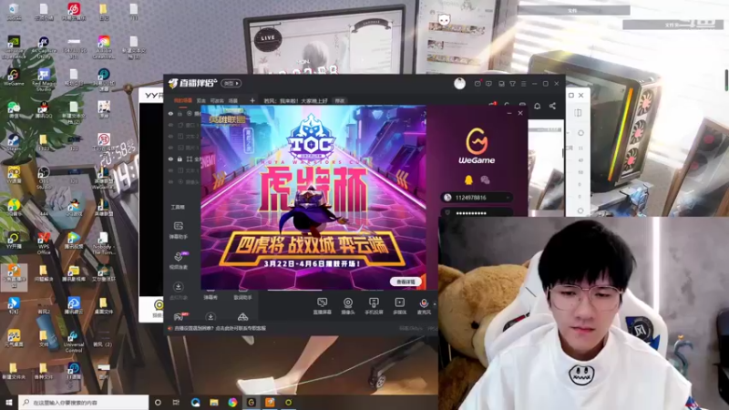Image resolution: width=729 pixels, height=410 pixels.
Task: Open the WeGame desktop shortcut
Action: point(14,77)
